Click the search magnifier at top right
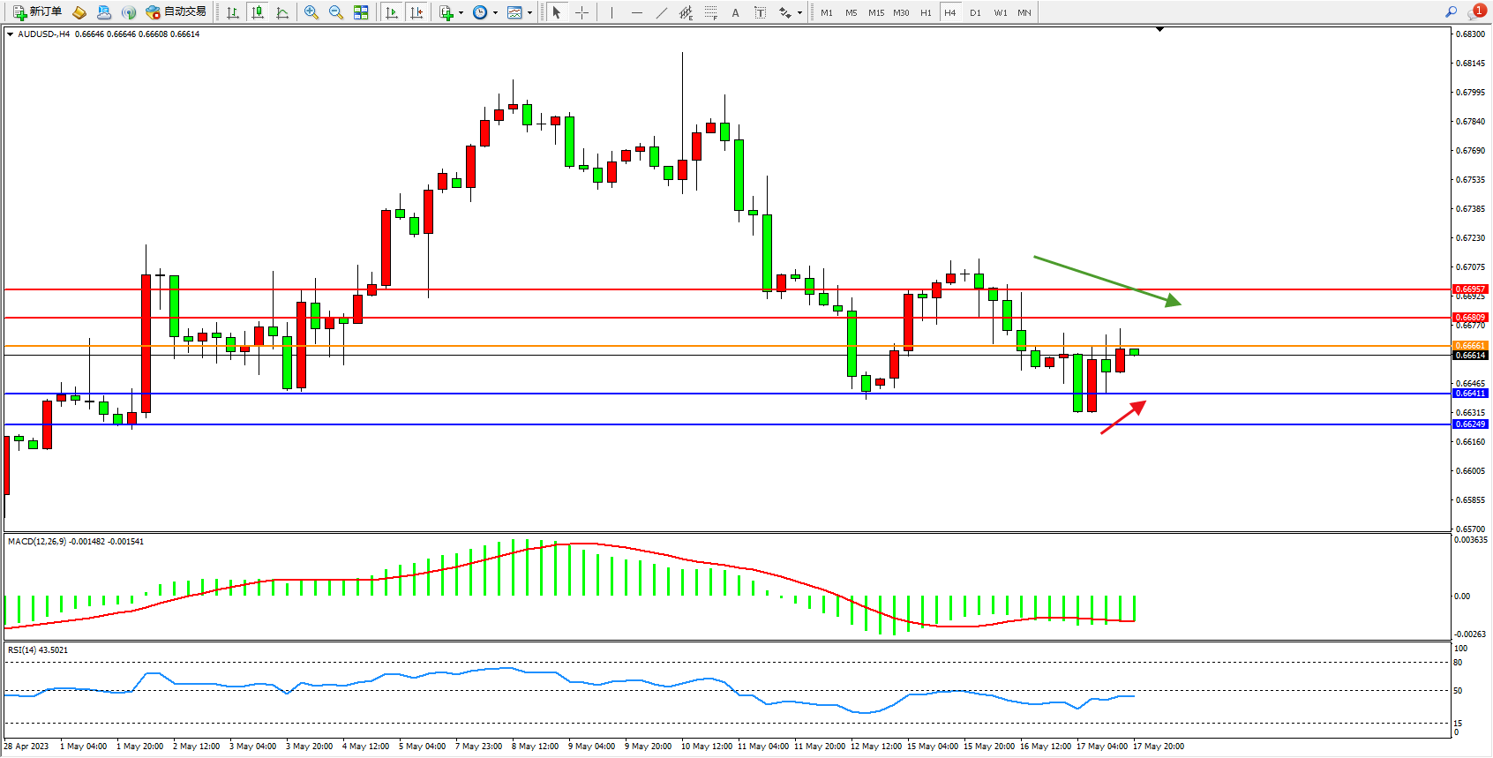 pos(1451,11)
